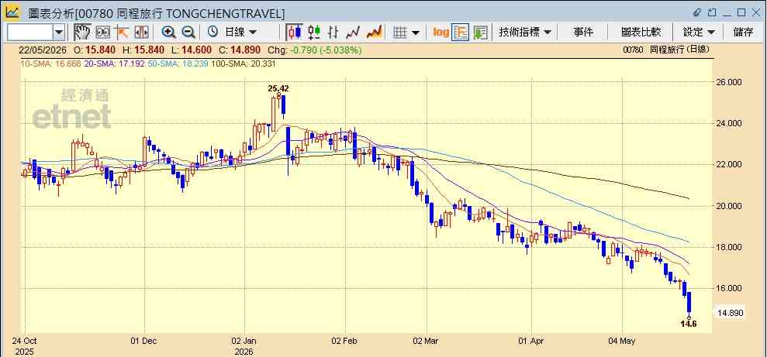The image size is (767, 357).
Task: Click the 24.000 price axis label
Action: click(729, 123)
